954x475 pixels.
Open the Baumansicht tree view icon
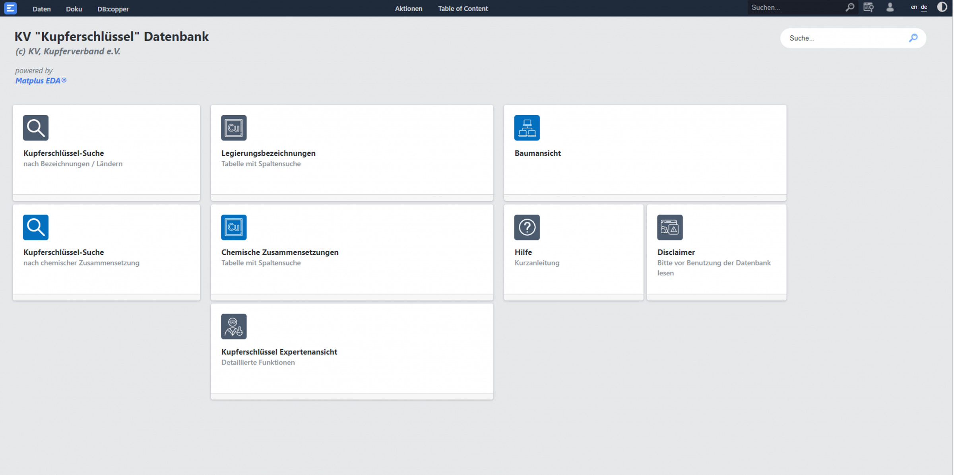(527, 128)
